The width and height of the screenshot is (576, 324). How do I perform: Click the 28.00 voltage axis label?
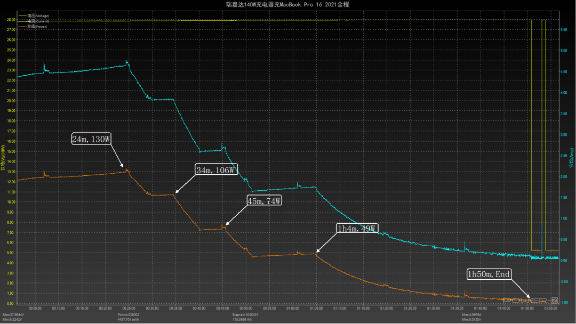[11, 20]
